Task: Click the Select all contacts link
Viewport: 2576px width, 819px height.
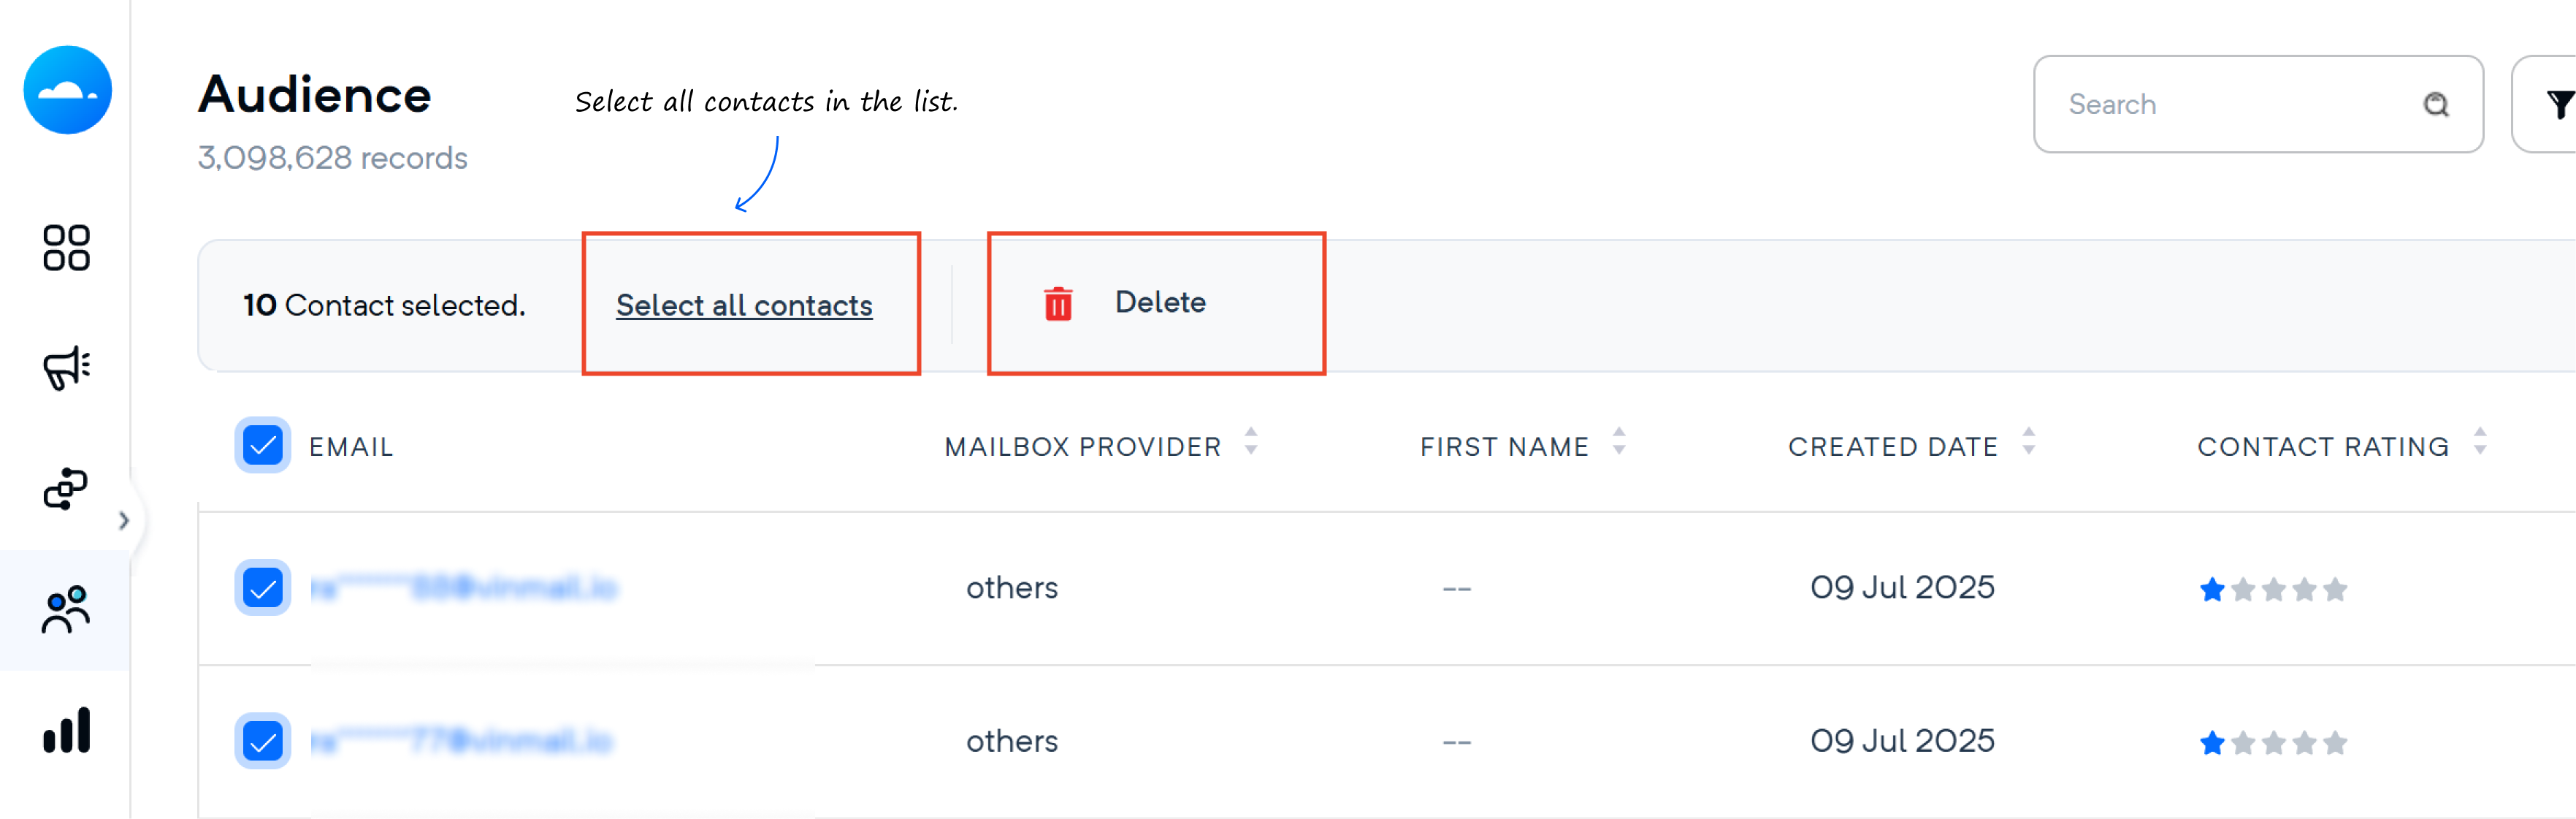Action: (744, 305)
